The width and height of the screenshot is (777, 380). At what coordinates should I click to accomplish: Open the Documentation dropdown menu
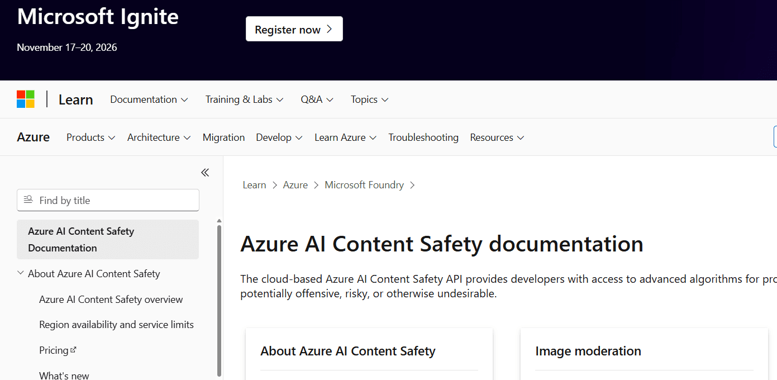coord(149,99)
